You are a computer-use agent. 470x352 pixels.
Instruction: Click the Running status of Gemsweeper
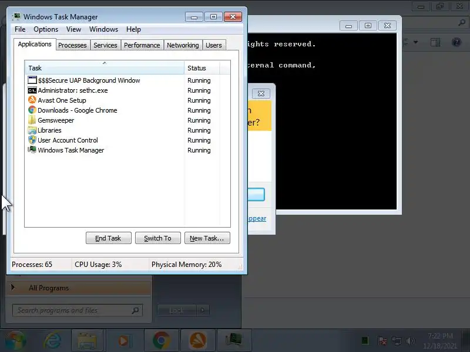[x=199, y=120]
